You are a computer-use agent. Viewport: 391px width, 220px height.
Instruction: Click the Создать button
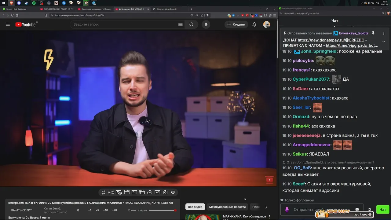click(x=236, y=24)
